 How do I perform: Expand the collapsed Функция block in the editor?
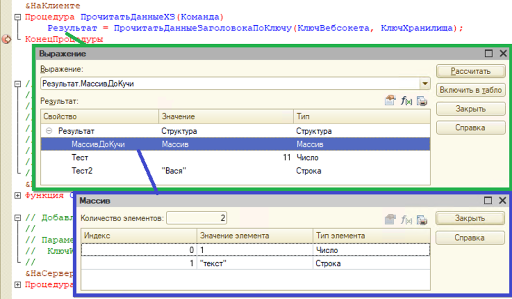point(18,195)
